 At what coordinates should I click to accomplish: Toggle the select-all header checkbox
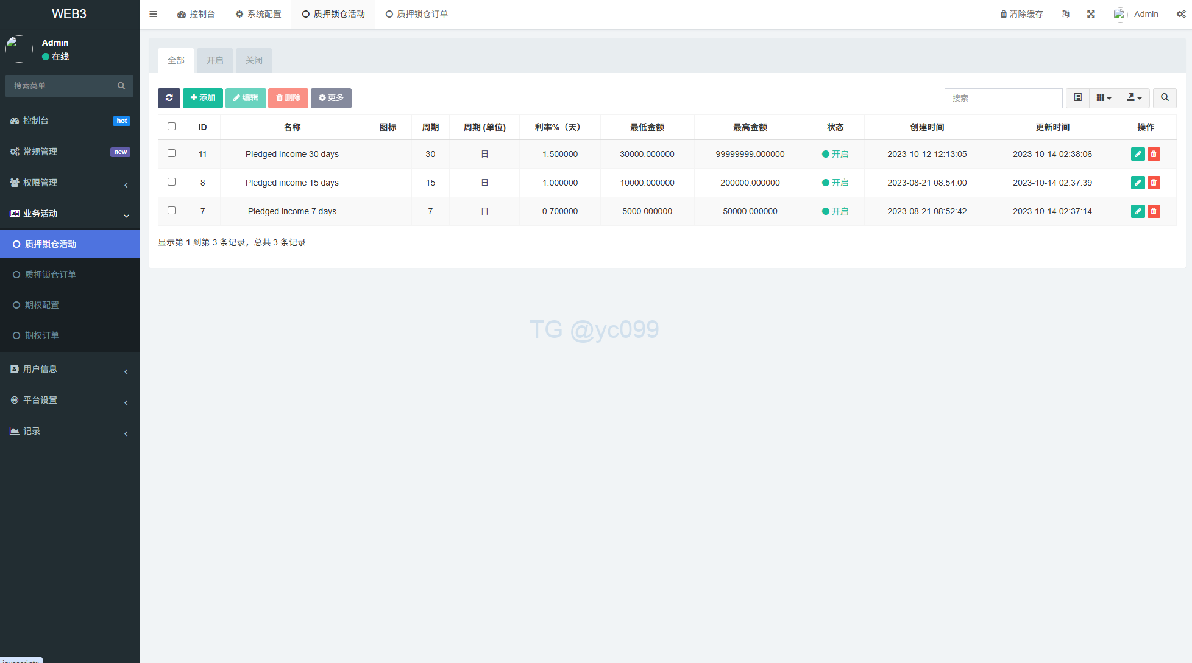point(171,127)
